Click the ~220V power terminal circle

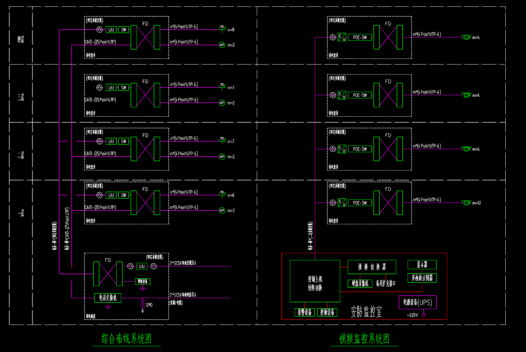[424, 315]
